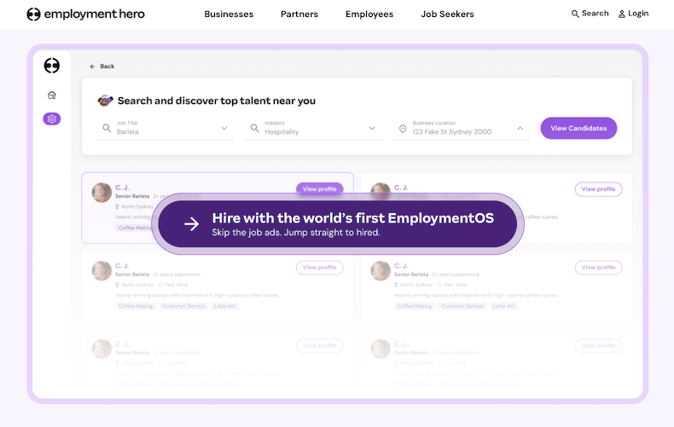Click Customer Service tag on middle-left card
Viewport: 674px width, 427px height.
183,306
